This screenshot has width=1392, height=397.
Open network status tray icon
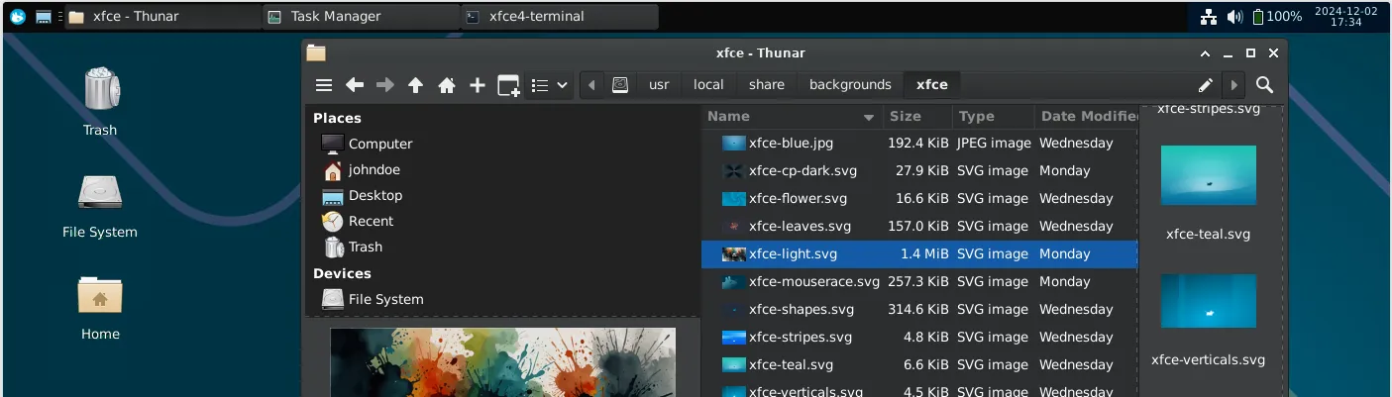coord(1209,16)
